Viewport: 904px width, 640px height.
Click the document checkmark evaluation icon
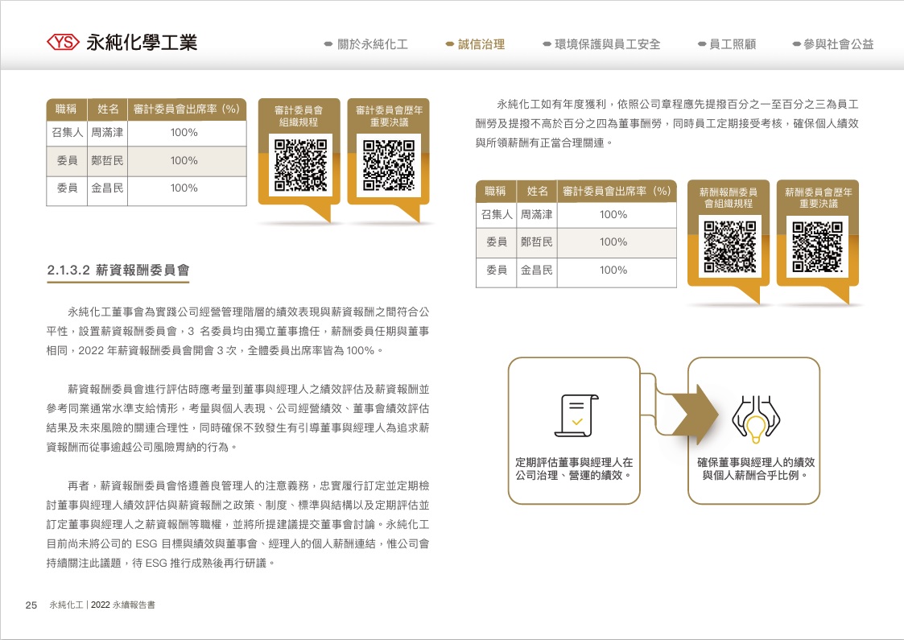point(576,415)
